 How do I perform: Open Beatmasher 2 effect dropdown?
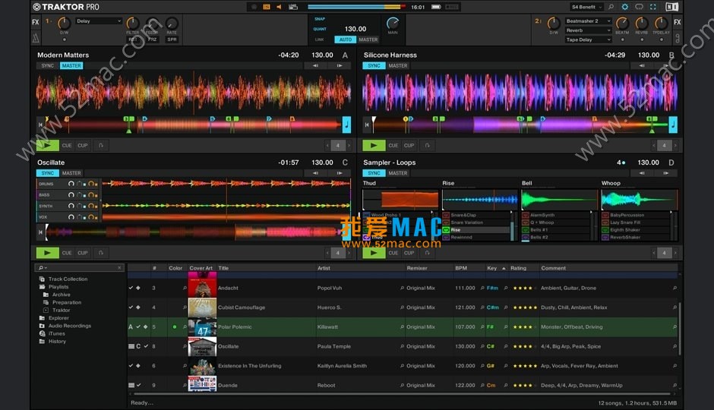588,21
